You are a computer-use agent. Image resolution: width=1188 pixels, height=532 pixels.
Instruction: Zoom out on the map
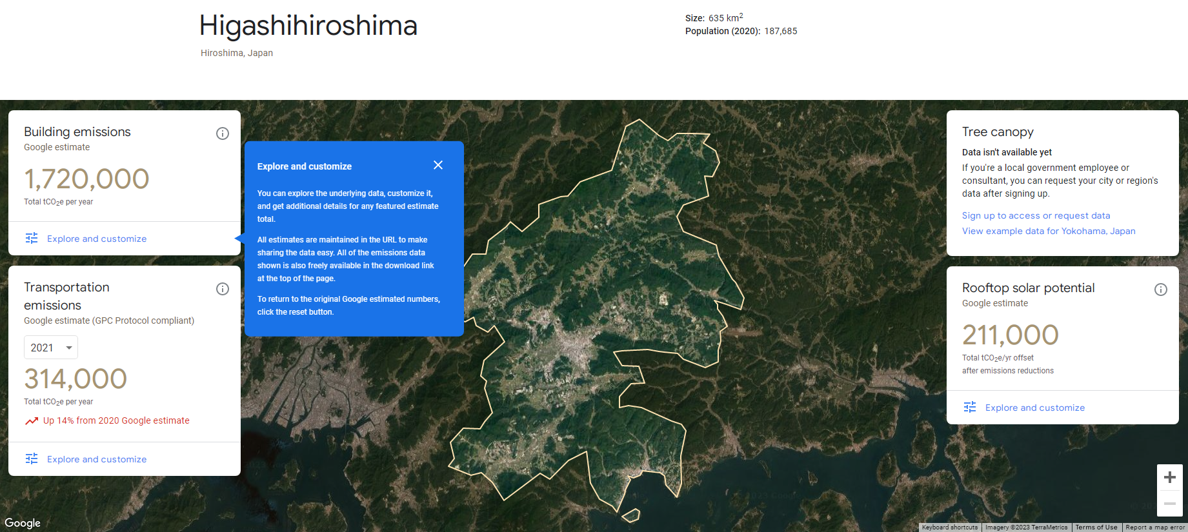1169,504
